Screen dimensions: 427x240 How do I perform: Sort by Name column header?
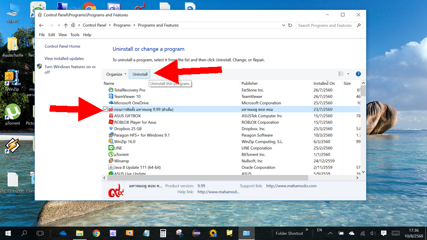[x=109, y=84]
